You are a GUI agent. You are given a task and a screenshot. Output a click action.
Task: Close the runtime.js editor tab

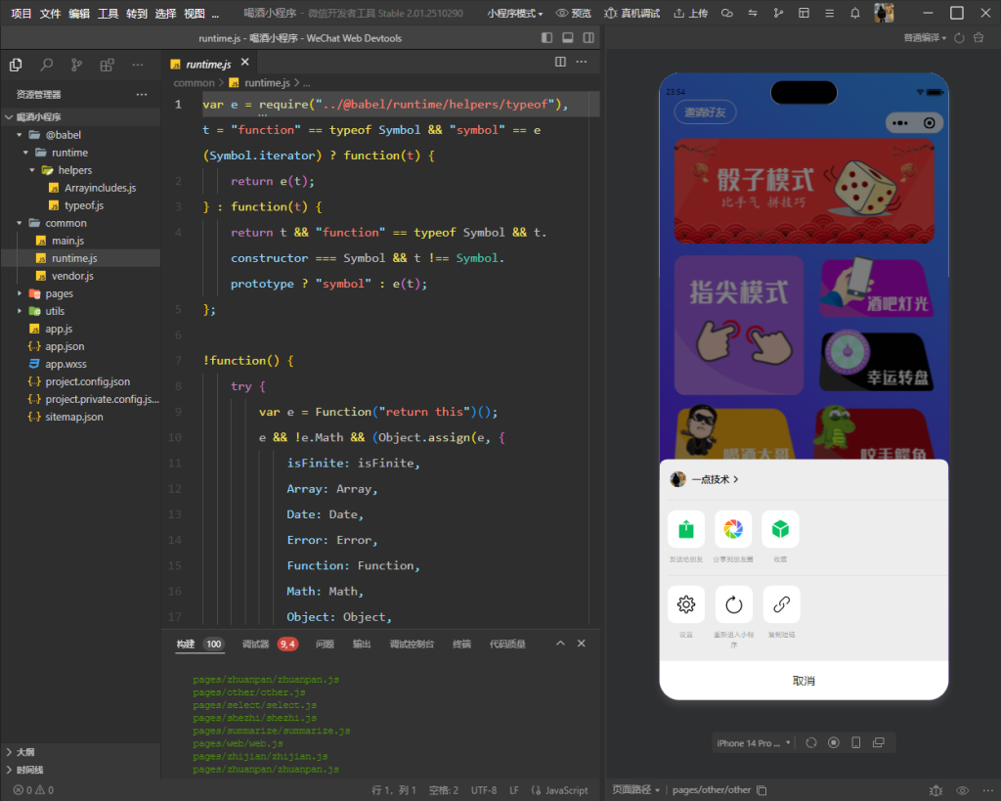coord(245,62)
